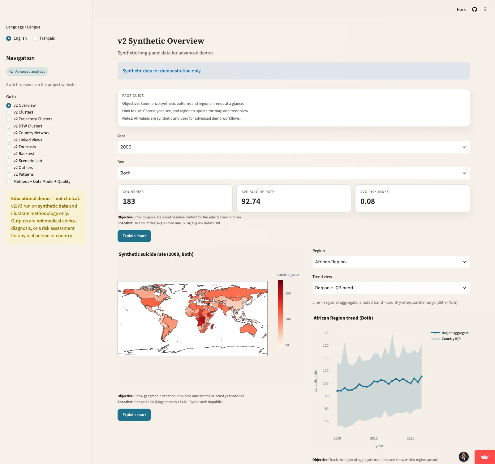Click the 'PAGE GUIDE' label

point(133,96)
